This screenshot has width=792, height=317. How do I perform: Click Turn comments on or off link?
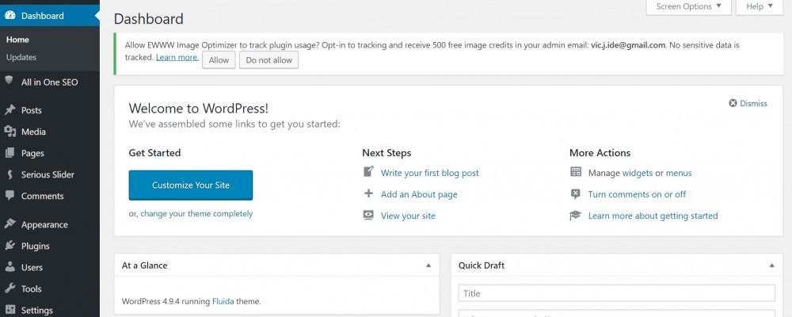637,194
